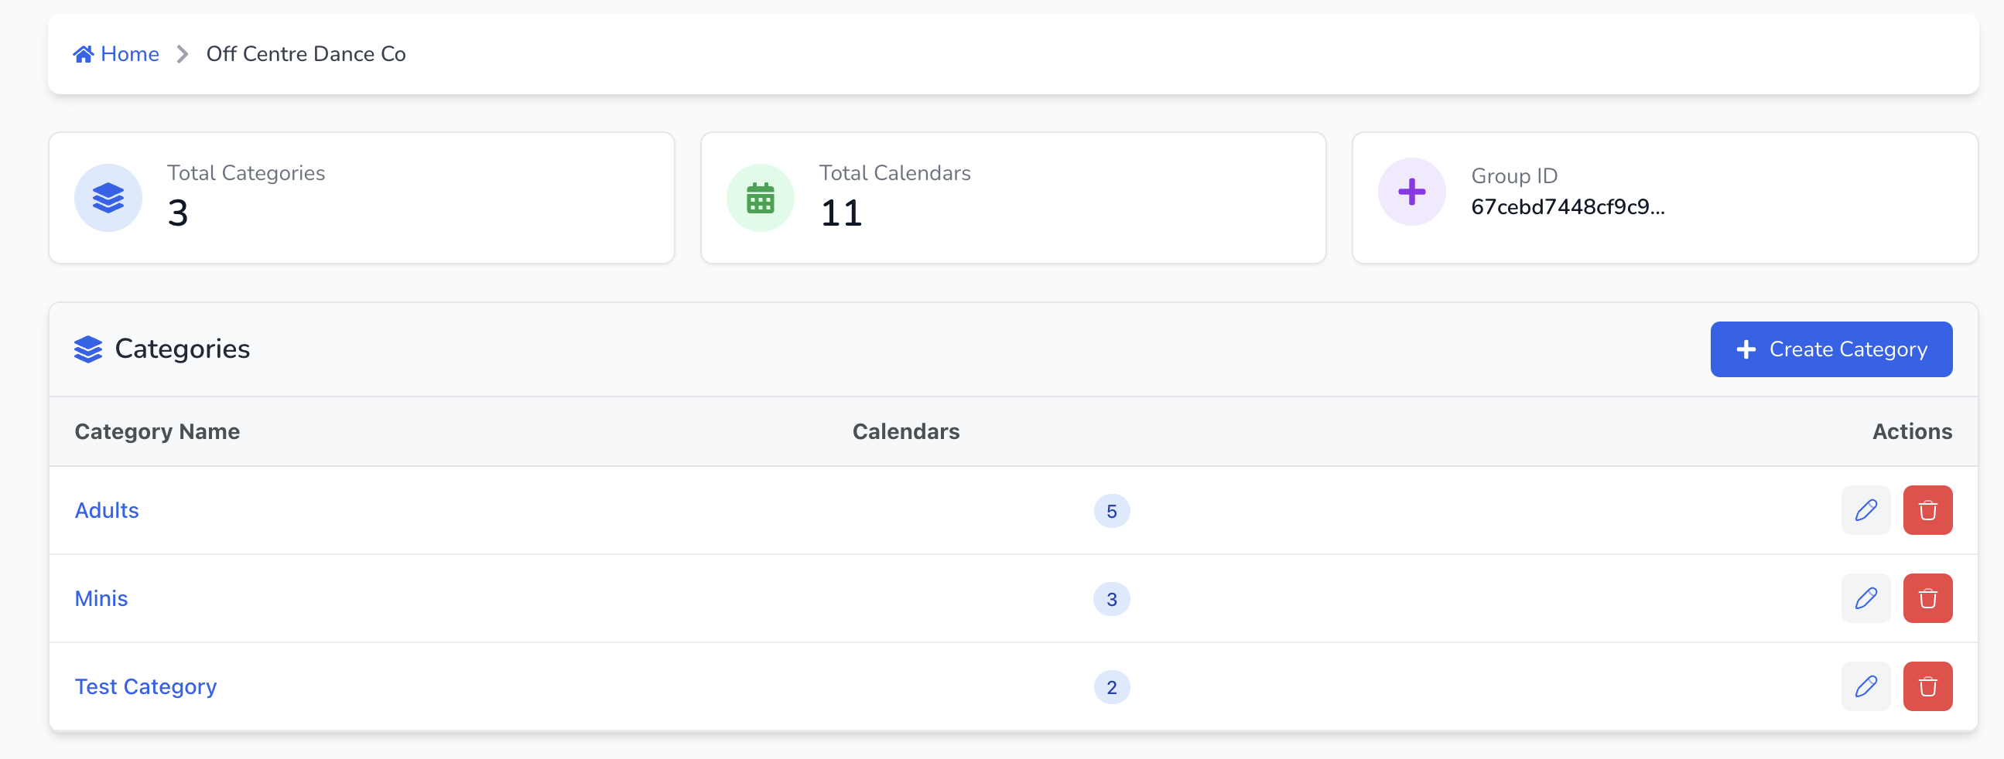Click the Adults calendar count badge
Image resolution: width=2004 pixels, height=759 pixels.
pos(1111,511)
